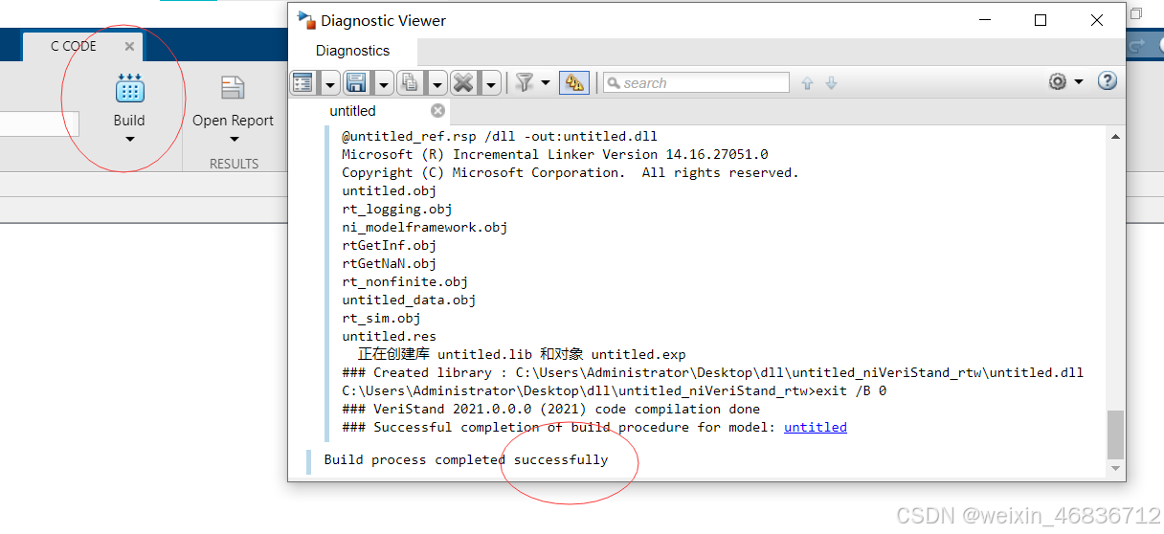
Task: Click the 'VeriStand 2021.0.0.0' compilation done line
Action: pyautogui.click(x=550, y=409)
